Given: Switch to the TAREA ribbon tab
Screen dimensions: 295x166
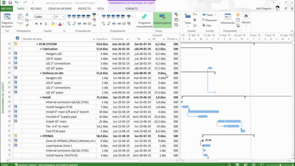Looking at the screenshot, I should pyautogui.click(x=20, y=9).
